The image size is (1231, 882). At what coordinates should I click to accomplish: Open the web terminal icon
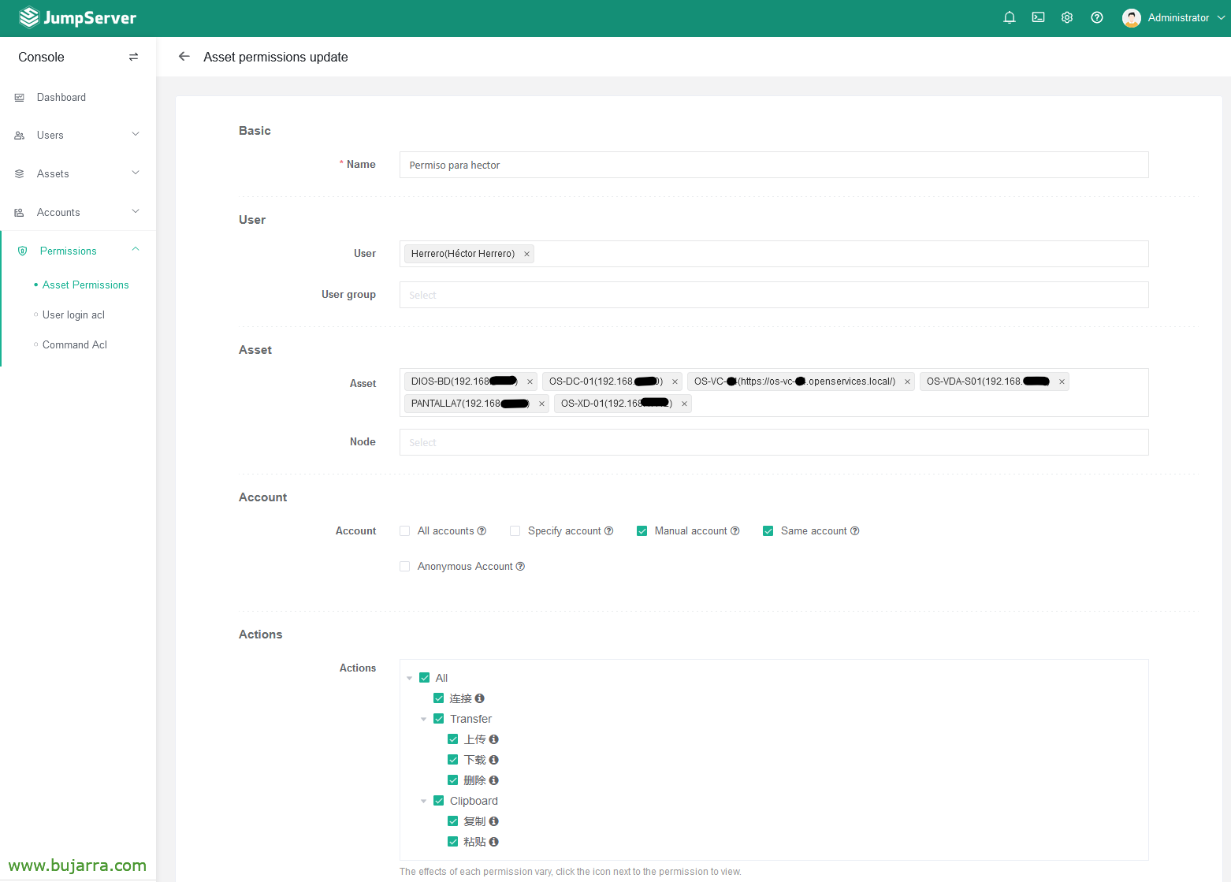click(1038, 17)
